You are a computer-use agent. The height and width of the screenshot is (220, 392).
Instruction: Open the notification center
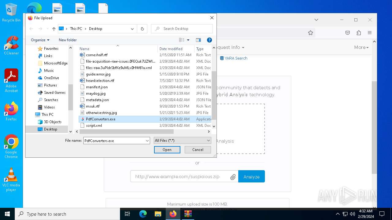point(382,214)
